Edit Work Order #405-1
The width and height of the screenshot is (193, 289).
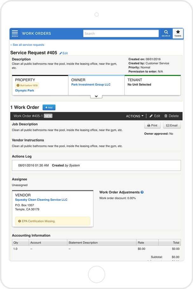tap(155, 116)
